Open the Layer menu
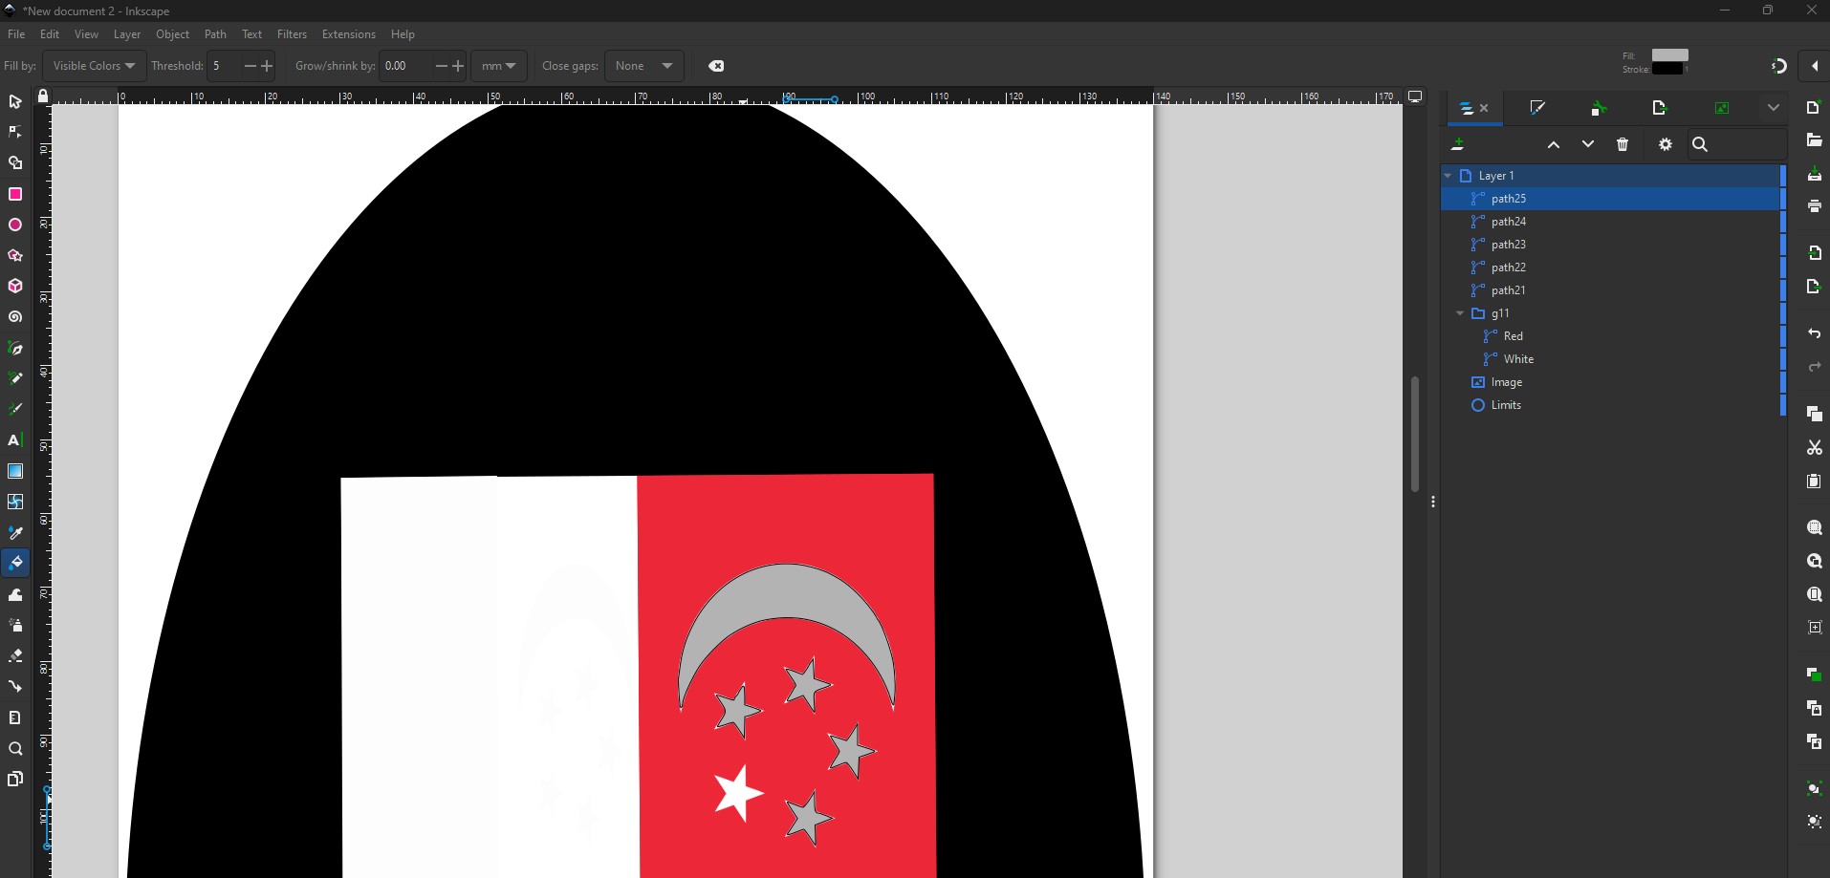This screenshot has width=1830, height=878. point(127,34)
